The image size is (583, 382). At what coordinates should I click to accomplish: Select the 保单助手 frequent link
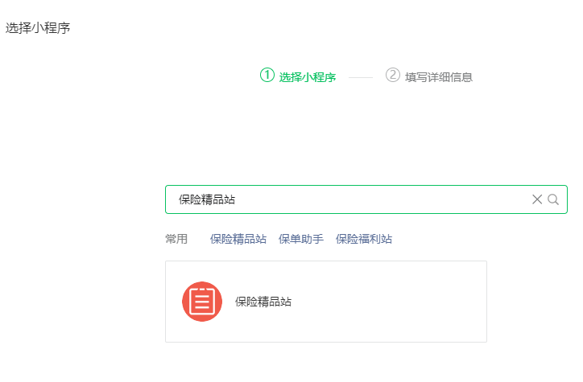point(301,239)
